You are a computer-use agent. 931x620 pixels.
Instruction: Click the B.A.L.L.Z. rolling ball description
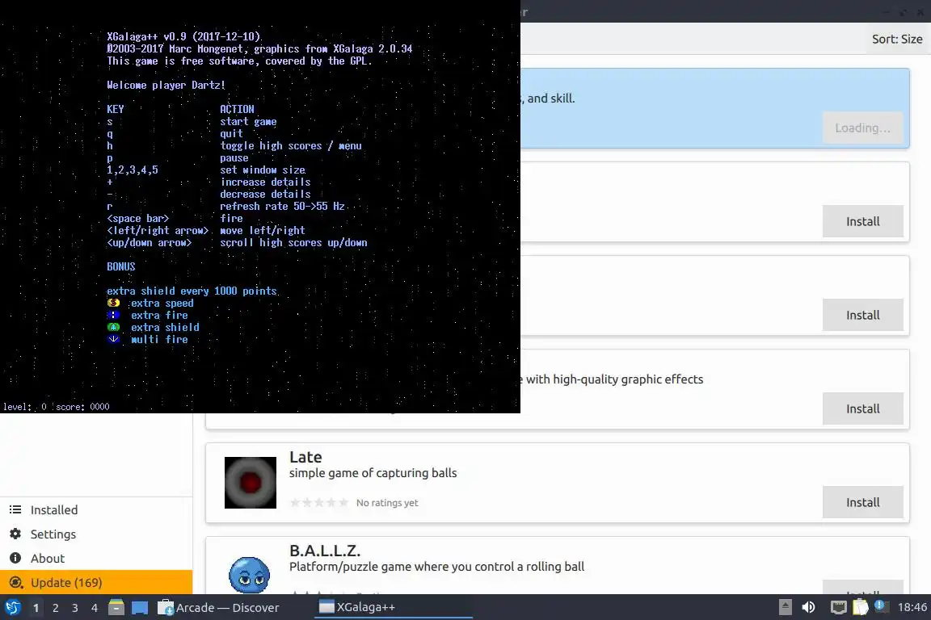pos(436,567)
